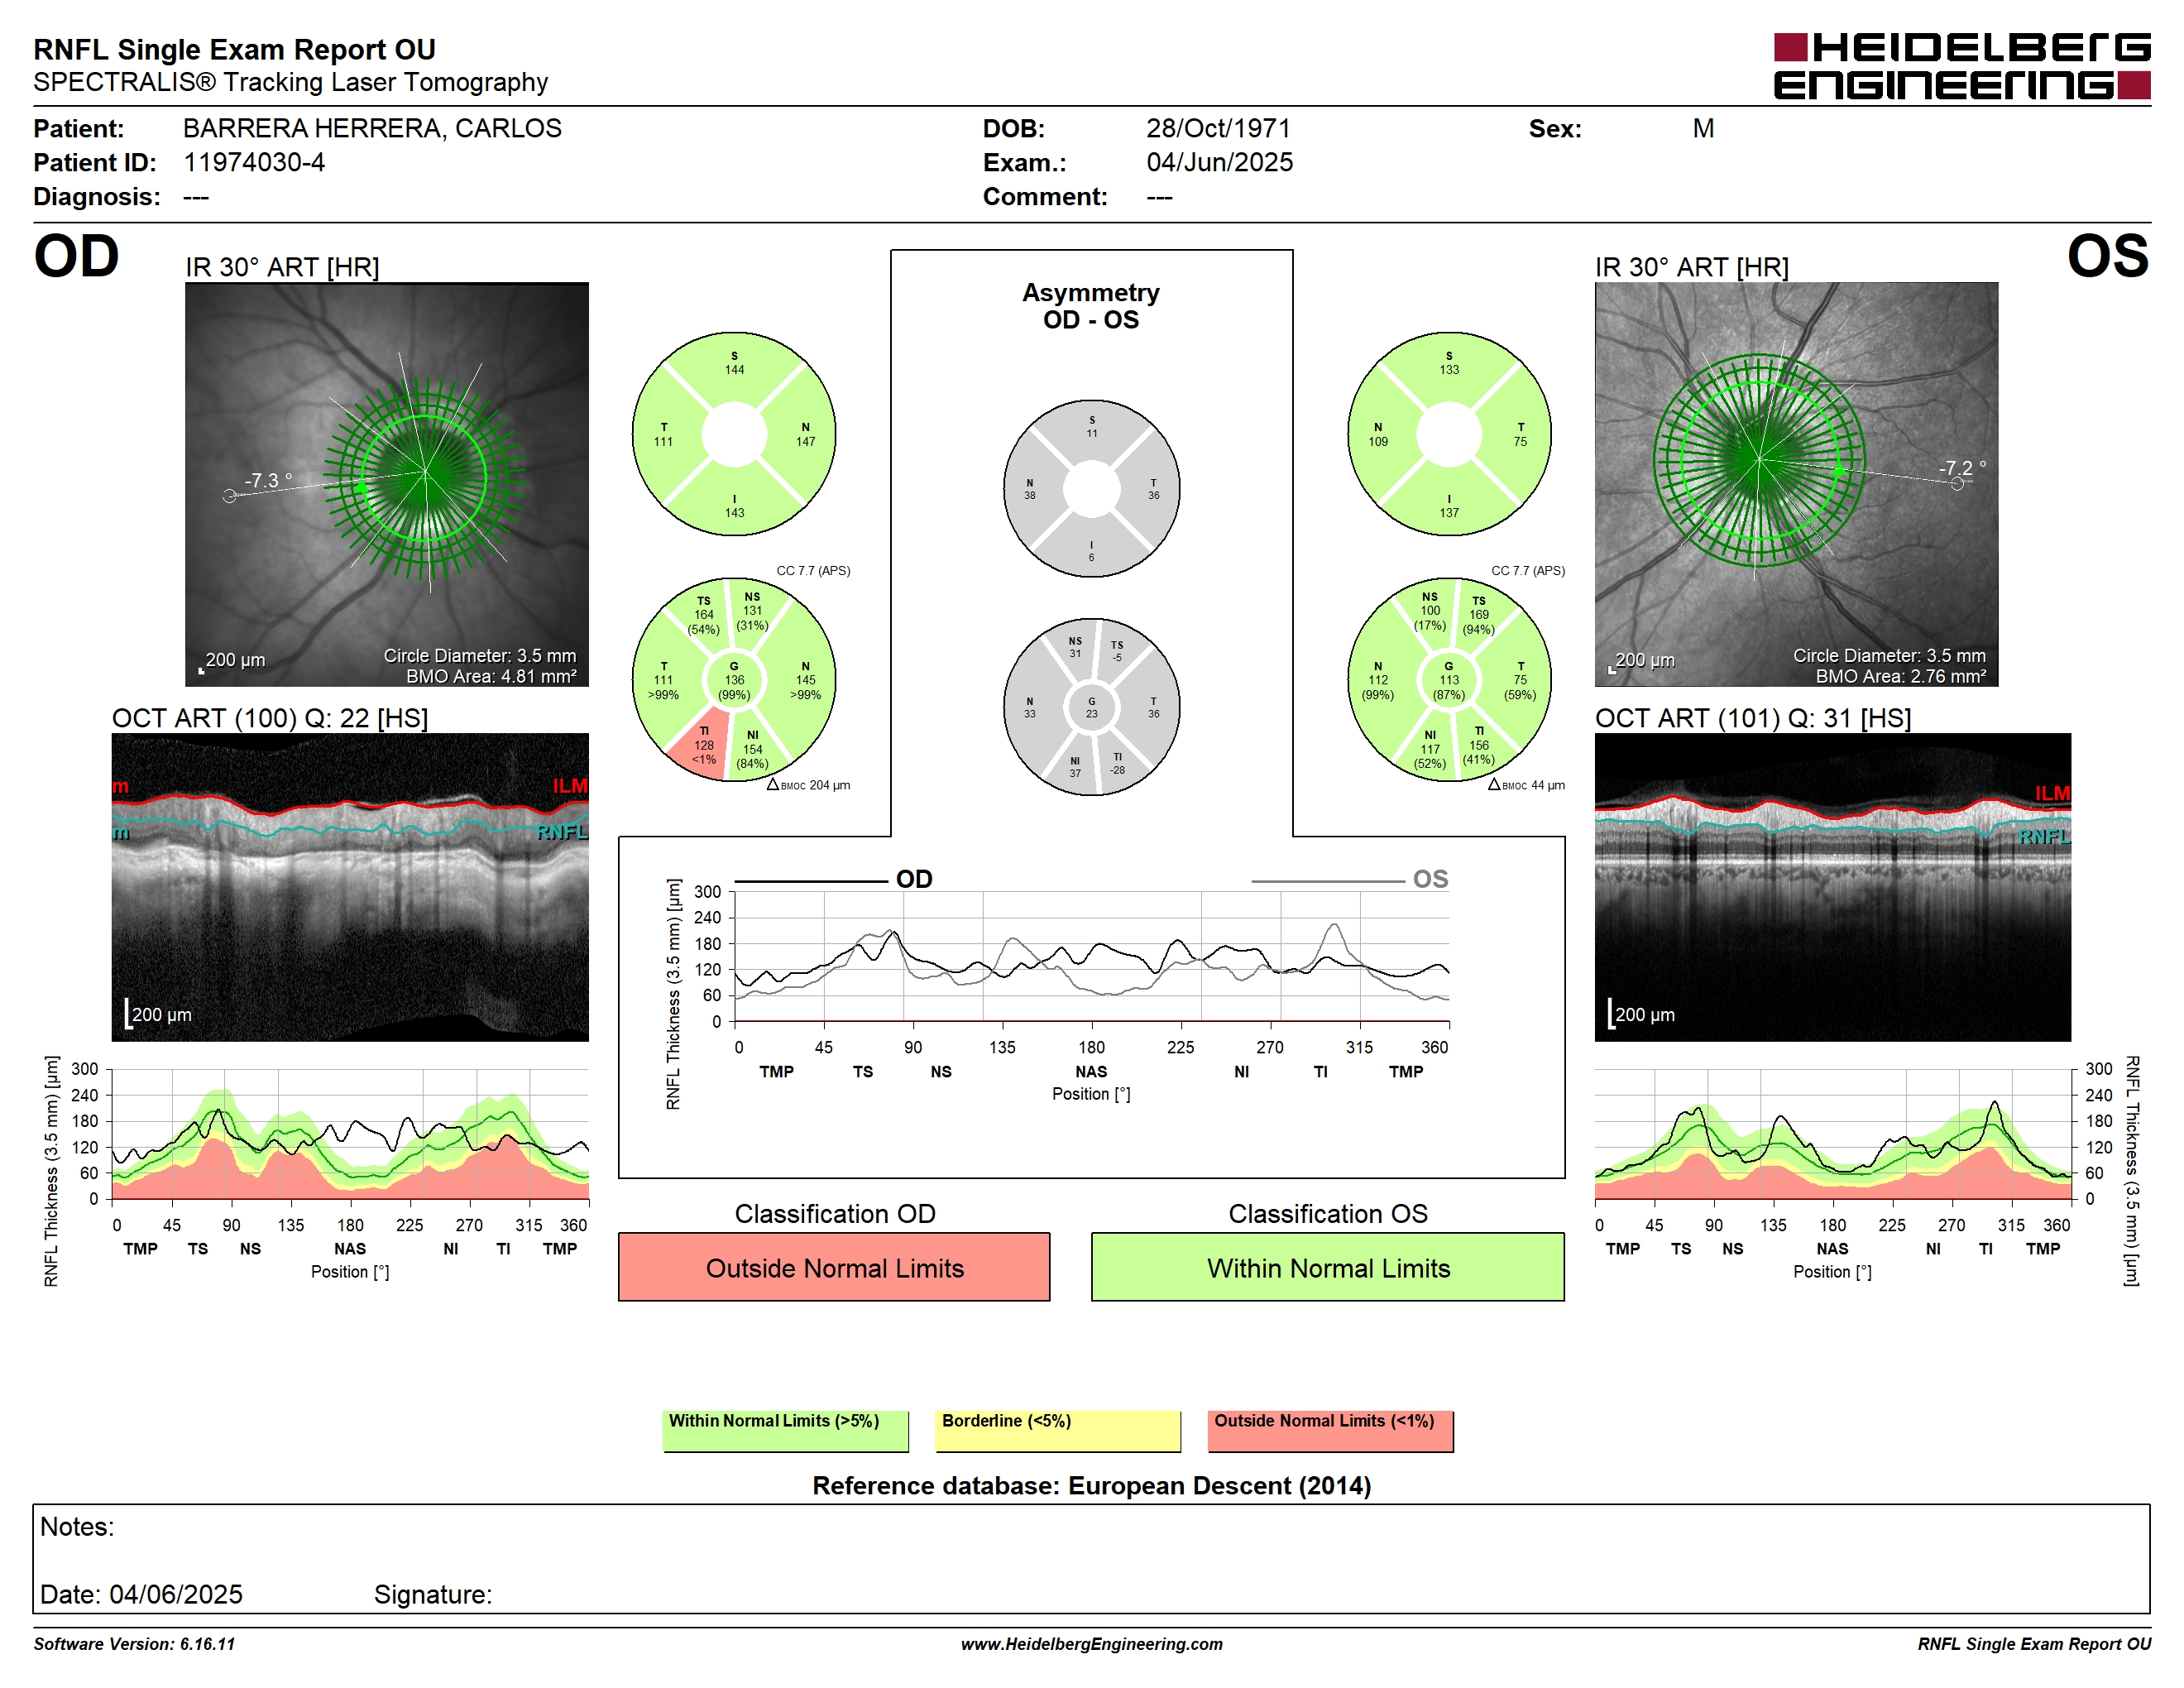
Task: Click the red TI sector showing 128 <1%
Action: (703, 746)
